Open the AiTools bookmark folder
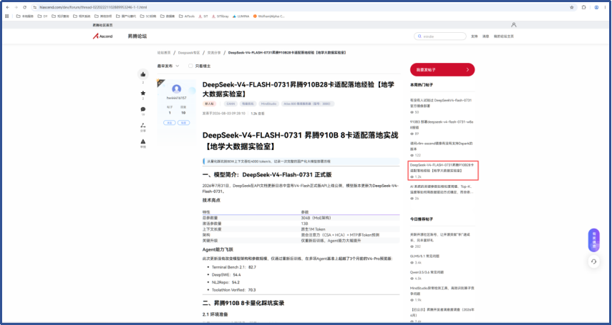The image size is (612, 325). coord(187,16)
